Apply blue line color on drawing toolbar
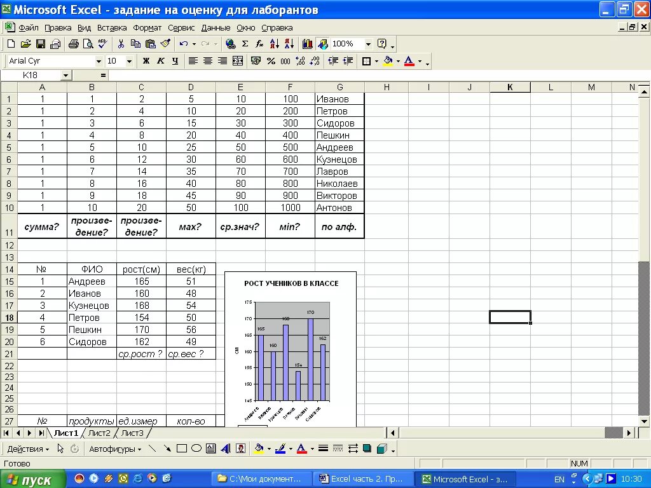 coord(280,449)
